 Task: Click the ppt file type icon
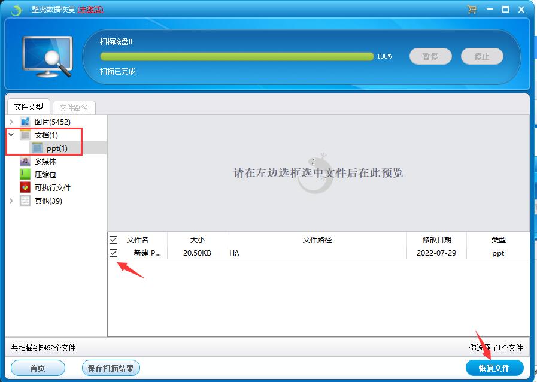coord(37,148)
